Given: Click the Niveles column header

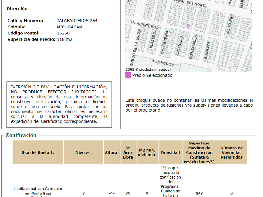Looking at the screenshot, I should point(84,152).
